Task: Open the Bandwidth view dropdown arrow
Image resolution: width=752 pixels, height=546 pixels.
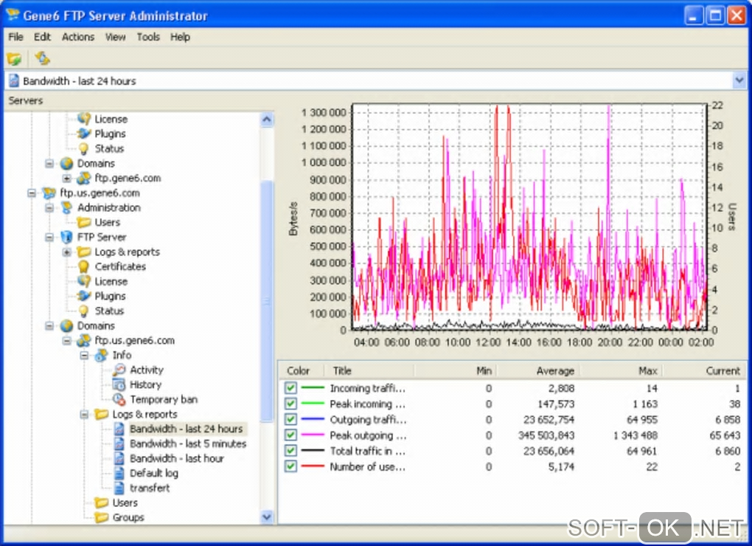Action: (739, 81)
